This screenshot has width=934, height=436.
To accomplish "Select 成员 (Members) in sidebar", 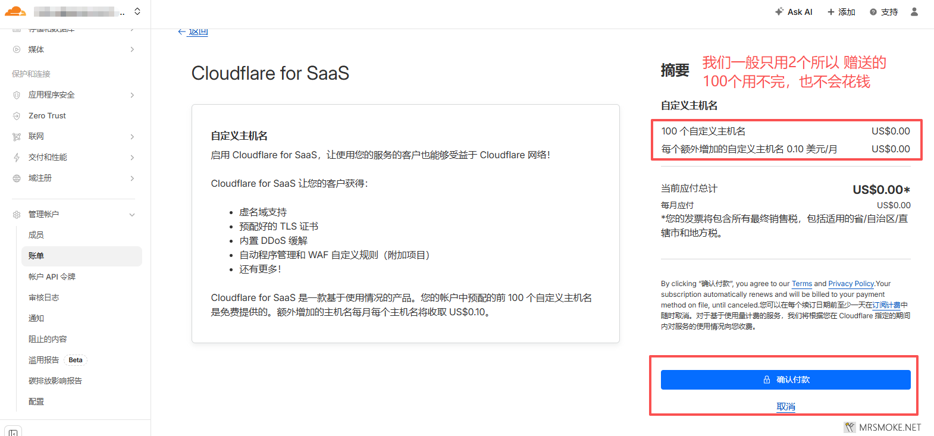I will 36,235.
